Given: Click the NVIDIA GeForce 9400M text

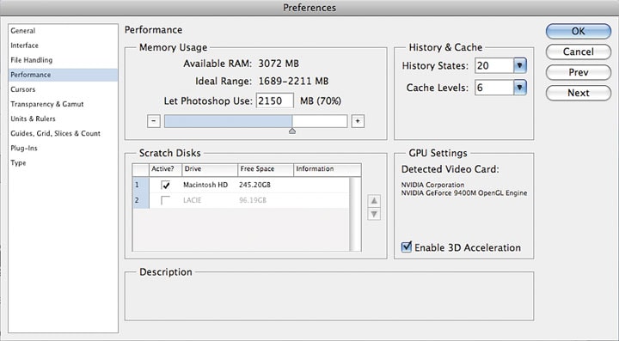Looking at the screenshot, I should 464,193.
